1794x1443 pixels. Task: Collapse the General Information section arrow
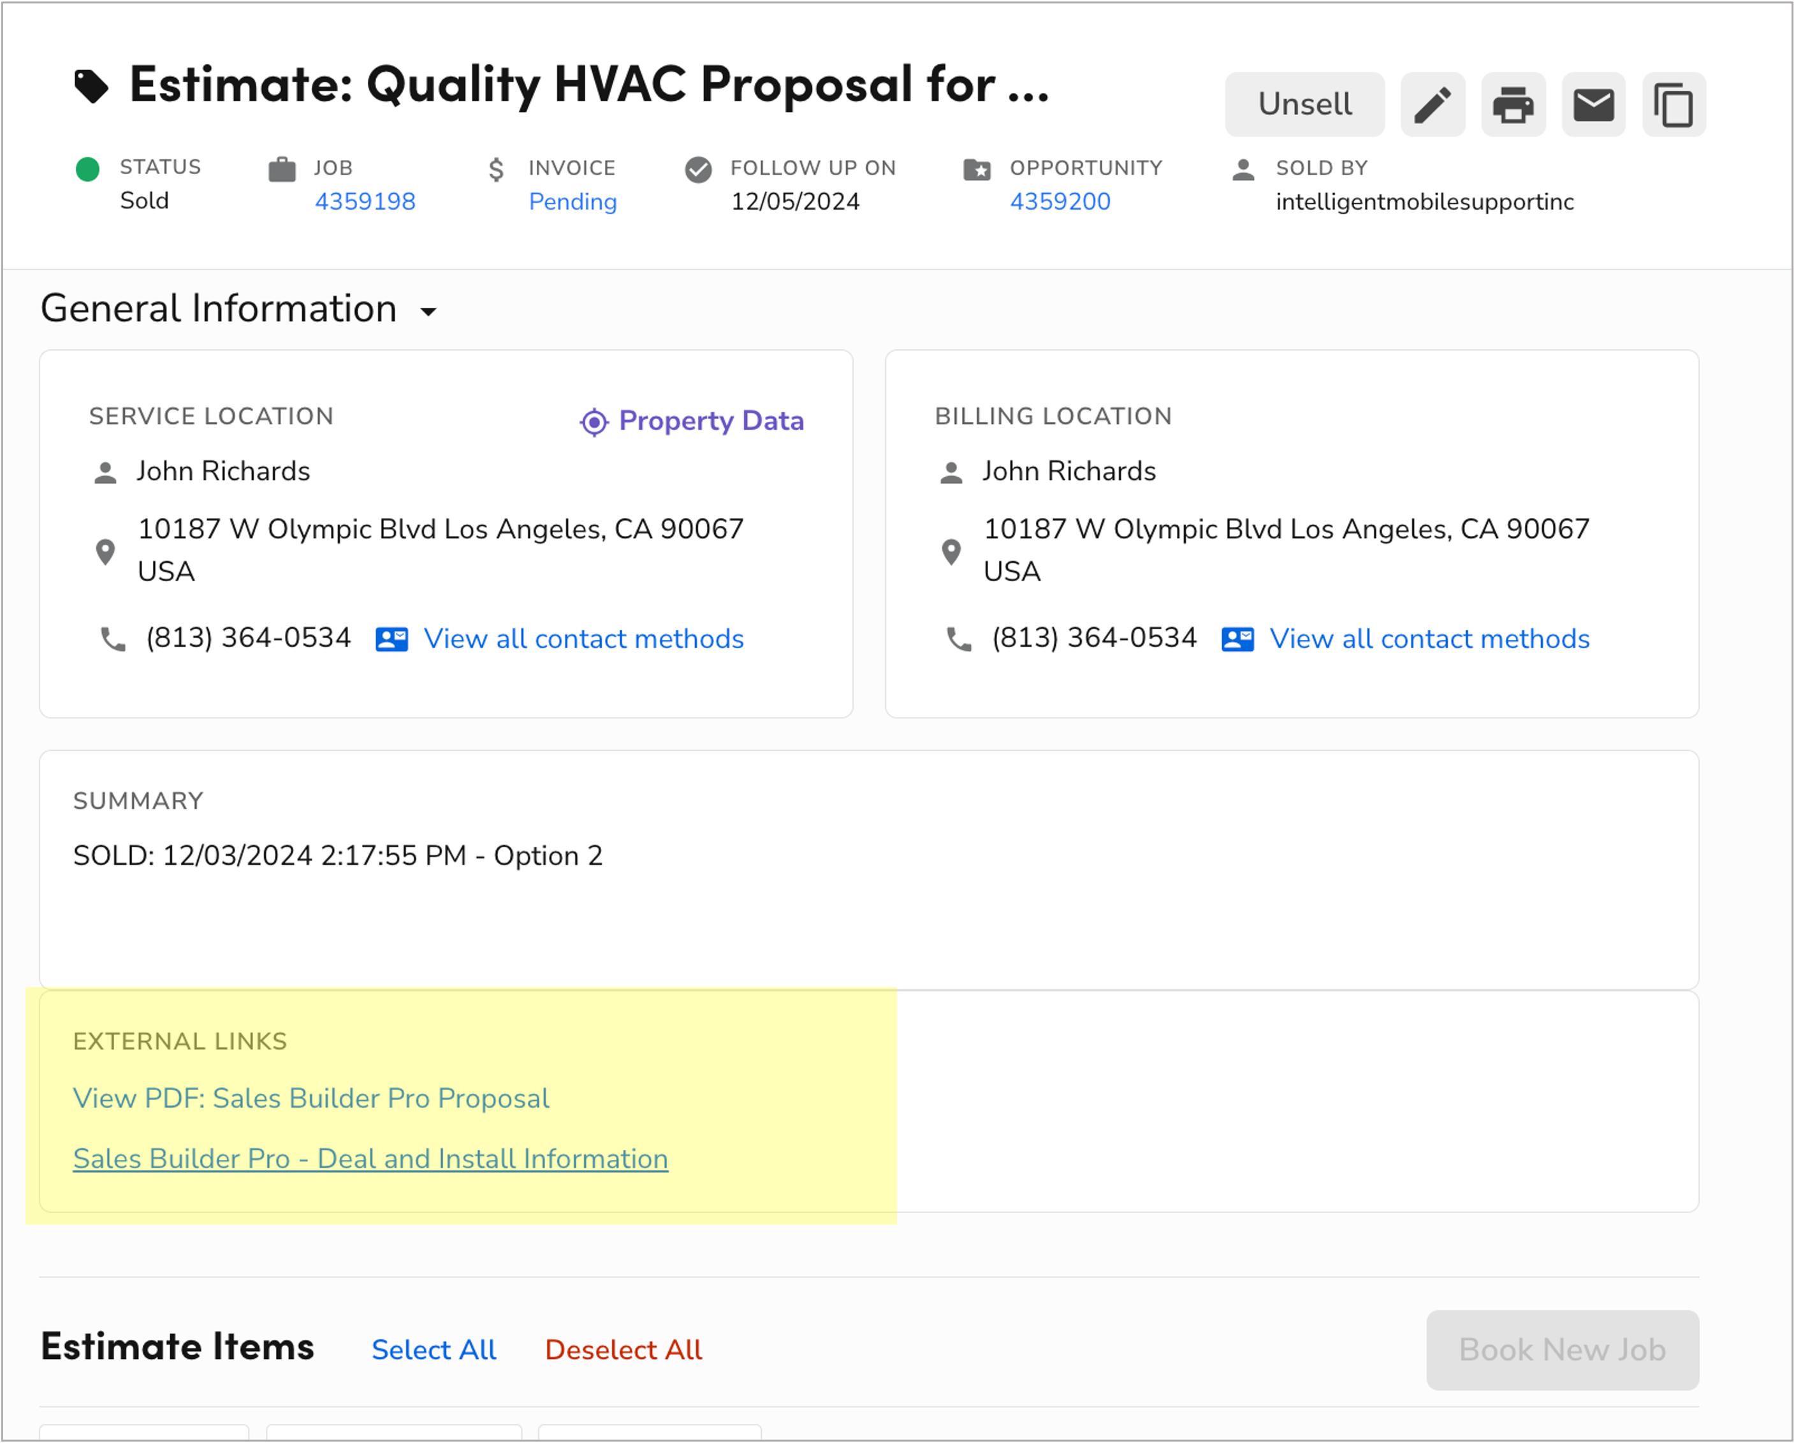(x=428, y=311)
